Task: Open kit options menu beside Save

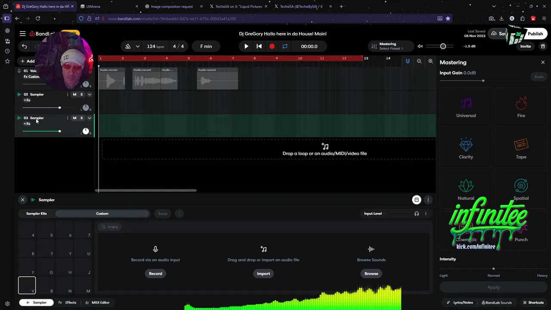Action: [x=180, y=214]
